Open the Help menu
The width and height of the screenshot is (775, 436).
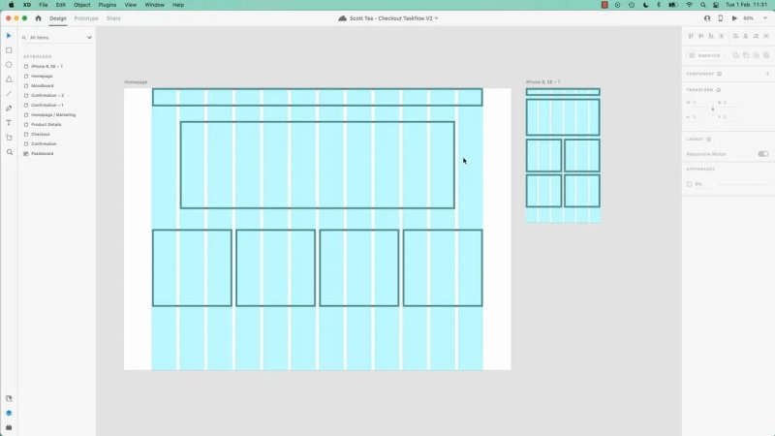(x=178, y=5)
